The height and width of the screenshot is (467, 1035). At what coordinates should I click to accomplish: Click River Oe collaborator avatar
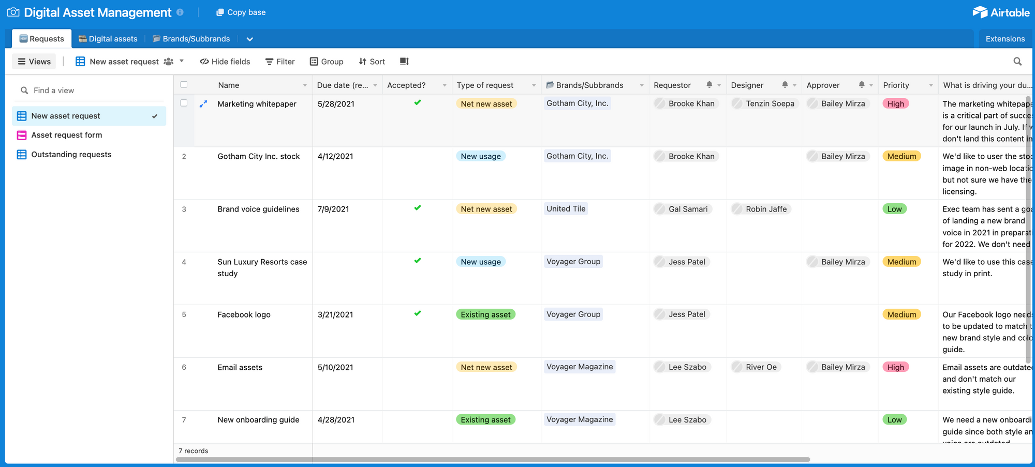[x=737, y=367]
